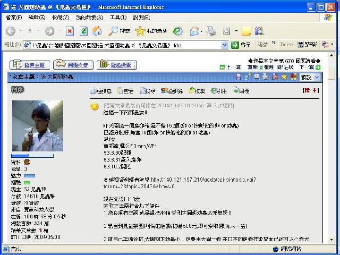Open the Edit menu (編輯)
The height and width of the screenshot is (255, 340).
[x=37, y=18]
